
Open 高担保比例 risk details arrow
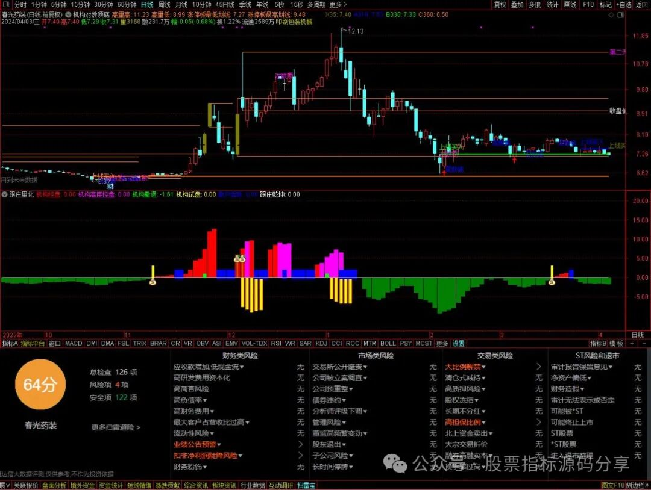[538, 422]
